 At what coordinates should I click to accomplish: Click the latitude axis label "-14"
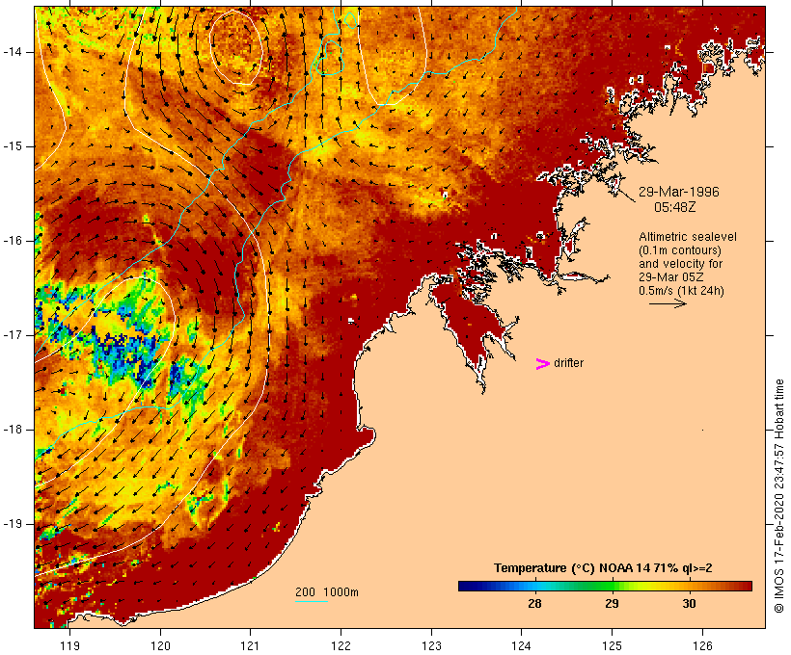tap(13, 52)
